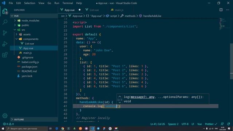233x131 pixels.
Task: Switch to the main.js editor tab
Action: pyautogui.click(x=119, y=10)
